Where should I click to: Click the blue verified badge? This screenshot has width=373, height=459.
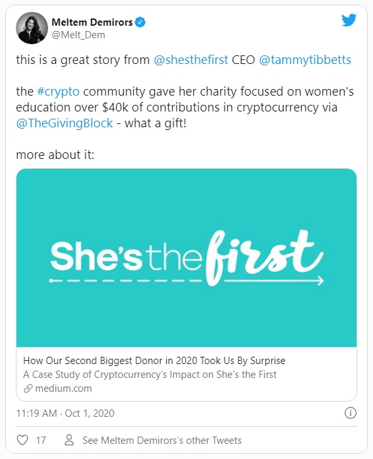click(140, 22)
